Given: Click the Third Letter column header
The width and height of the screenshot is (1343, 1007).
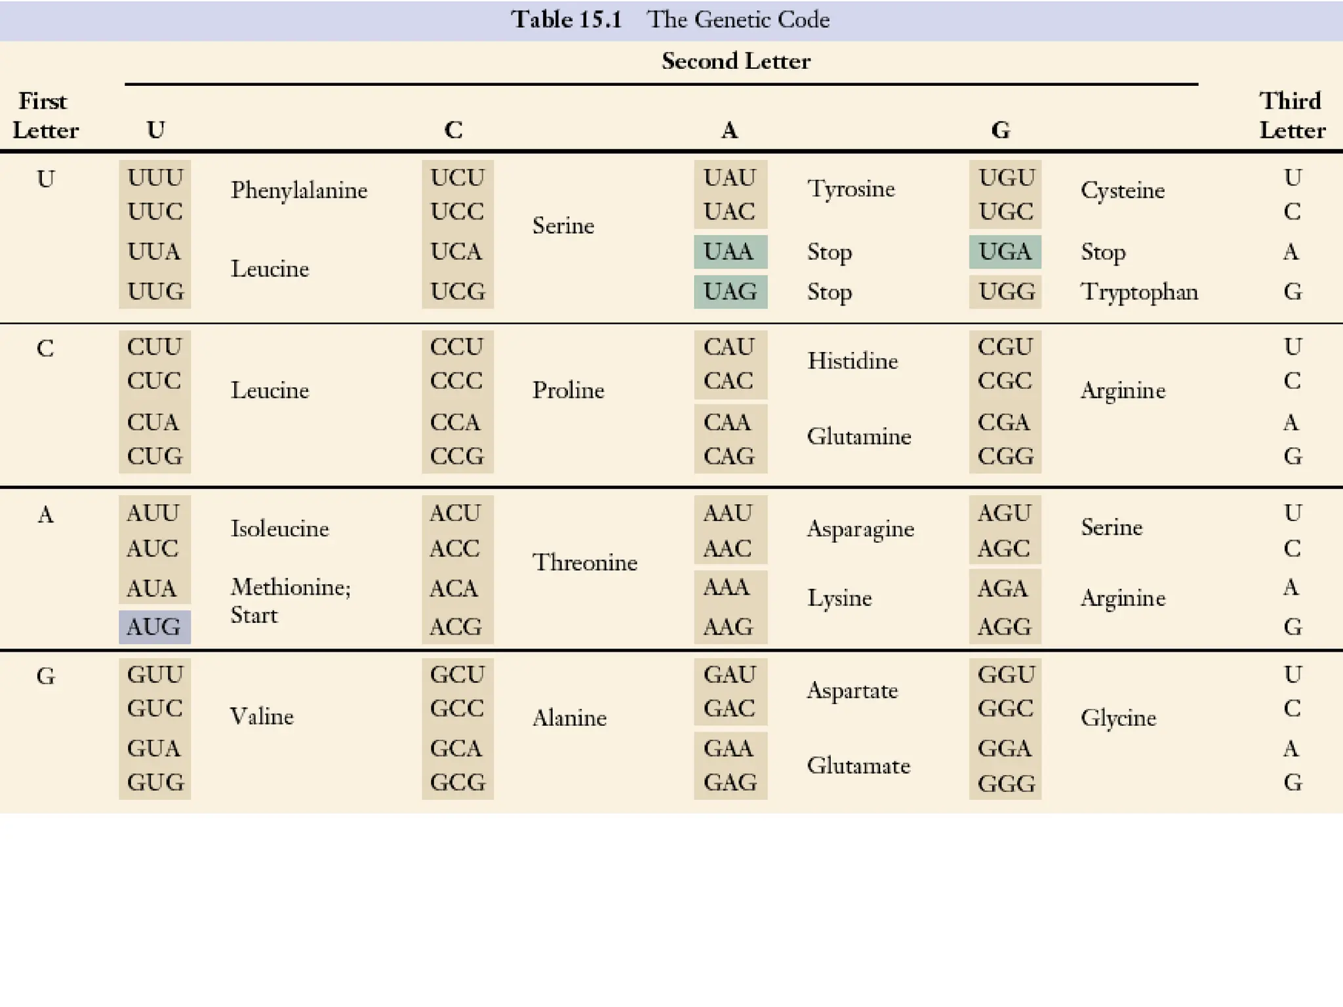Looking at the screenshot, I should [1291, 115].
